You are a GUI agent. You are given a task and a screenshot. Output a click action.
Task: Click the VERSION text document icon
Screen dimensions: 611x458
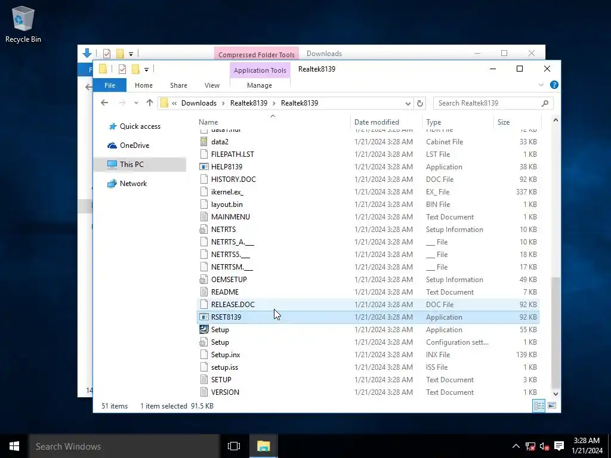point(204,392)
